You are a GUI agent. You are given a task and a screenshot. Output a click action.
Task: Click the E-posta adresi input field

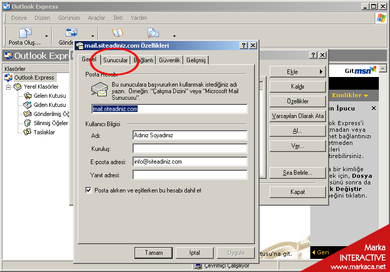click(x=190, y=162)
